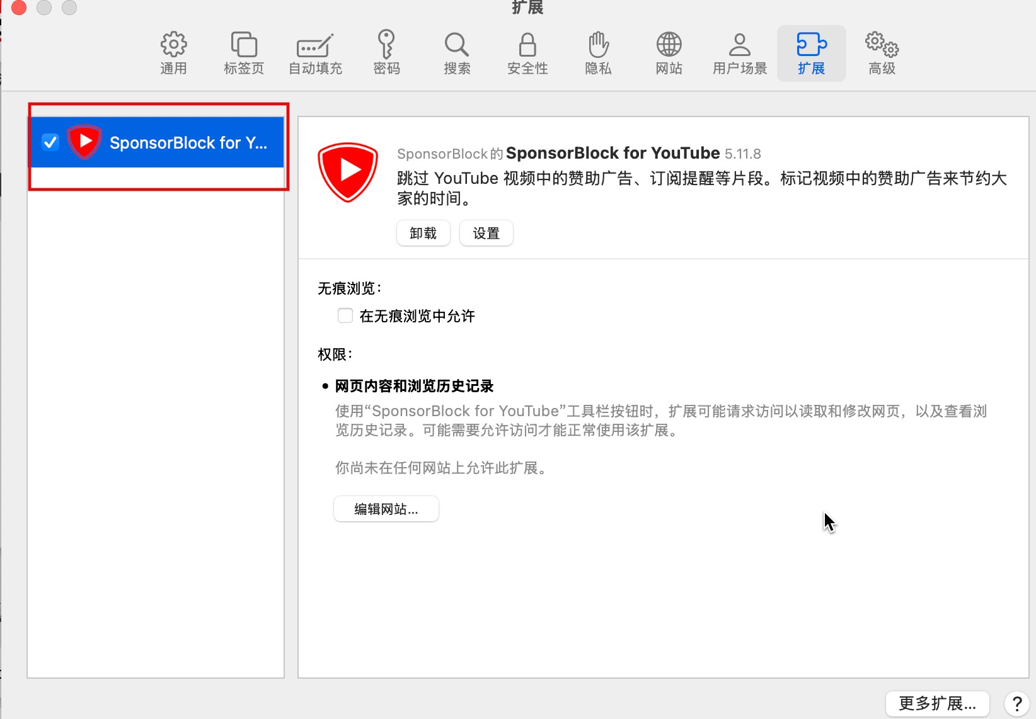Open the General (通用) preferences pane
The image size is (1036, 719).
pos(173,54)
